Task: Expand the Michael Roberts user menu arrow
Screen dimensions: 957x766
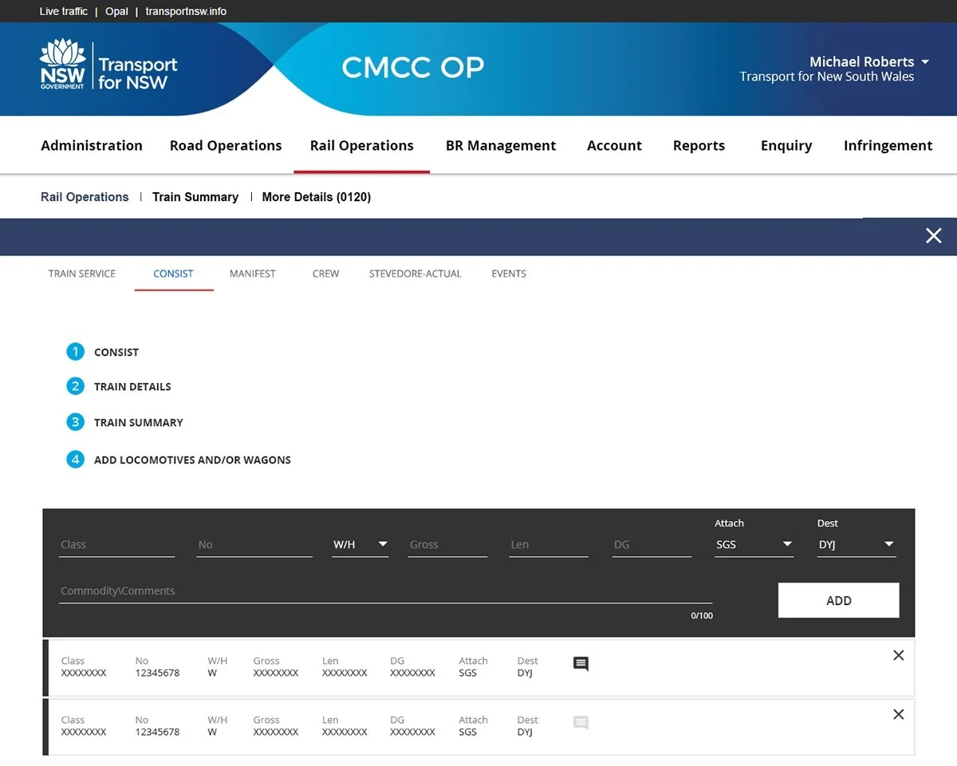Action: [x=925, y=61]
